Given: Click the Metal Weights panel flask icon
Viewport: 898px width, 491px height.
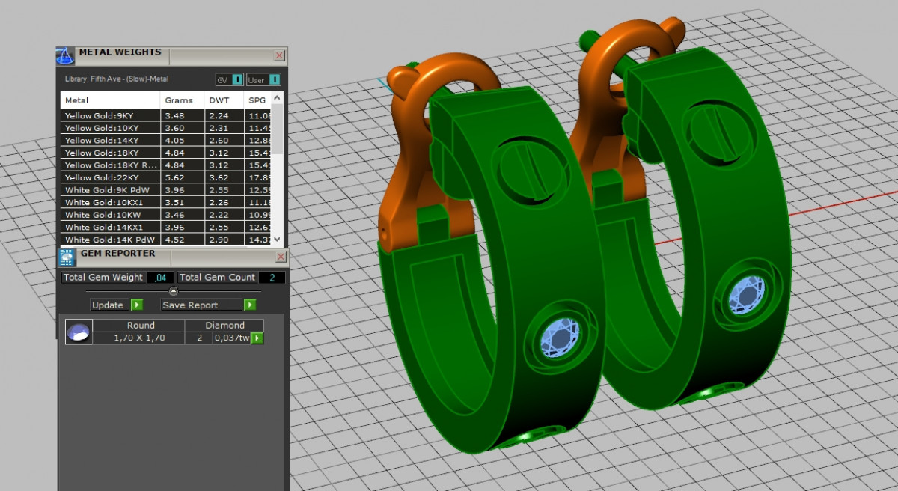Looking at the screenshot, I should pyautogui.click(x=66, y=56).
